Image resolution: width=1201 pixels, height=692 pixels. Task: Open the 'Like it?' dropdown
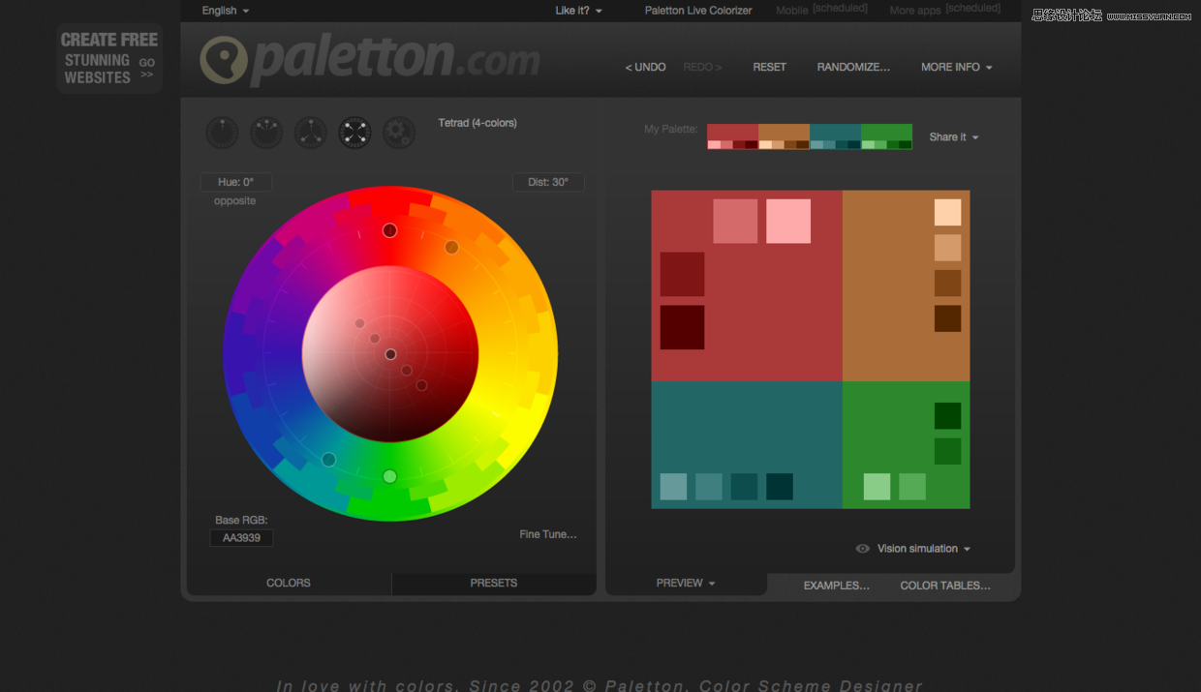tap(579, 11)
